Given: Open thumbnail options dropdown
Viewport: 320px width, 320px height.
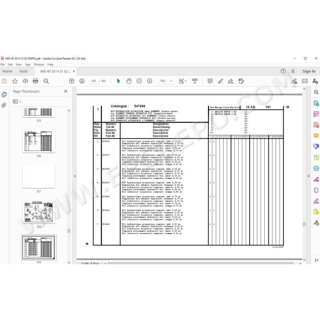Looking at the screenshot, I should pyautogui.click(x=17, y=101).
